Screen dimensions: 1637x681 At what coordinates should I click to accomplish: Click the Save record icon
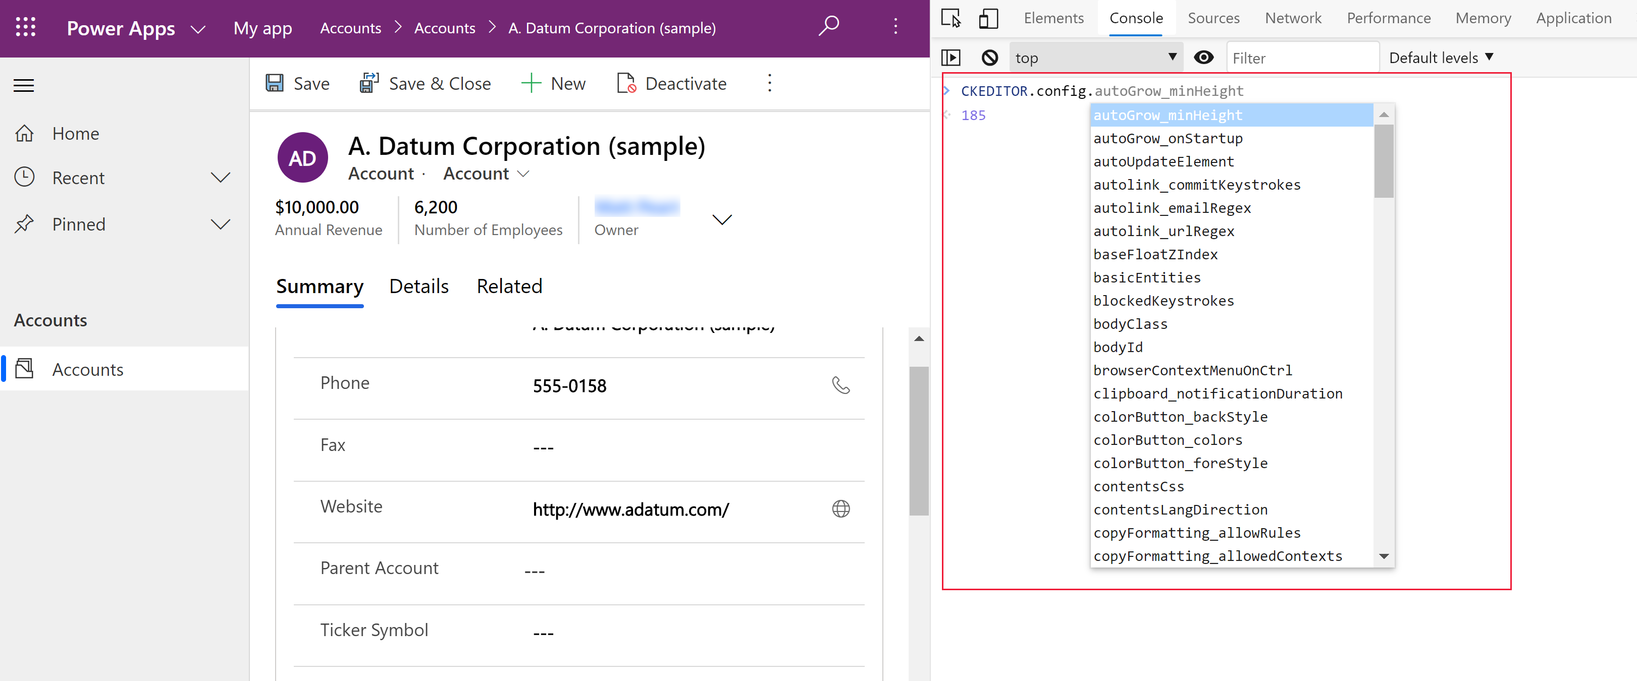(x=277, y=83)
